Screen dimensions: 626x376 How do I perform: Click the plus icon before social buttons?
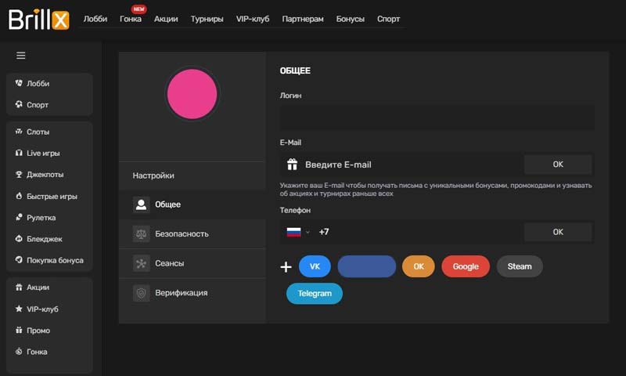coord(286,267)
